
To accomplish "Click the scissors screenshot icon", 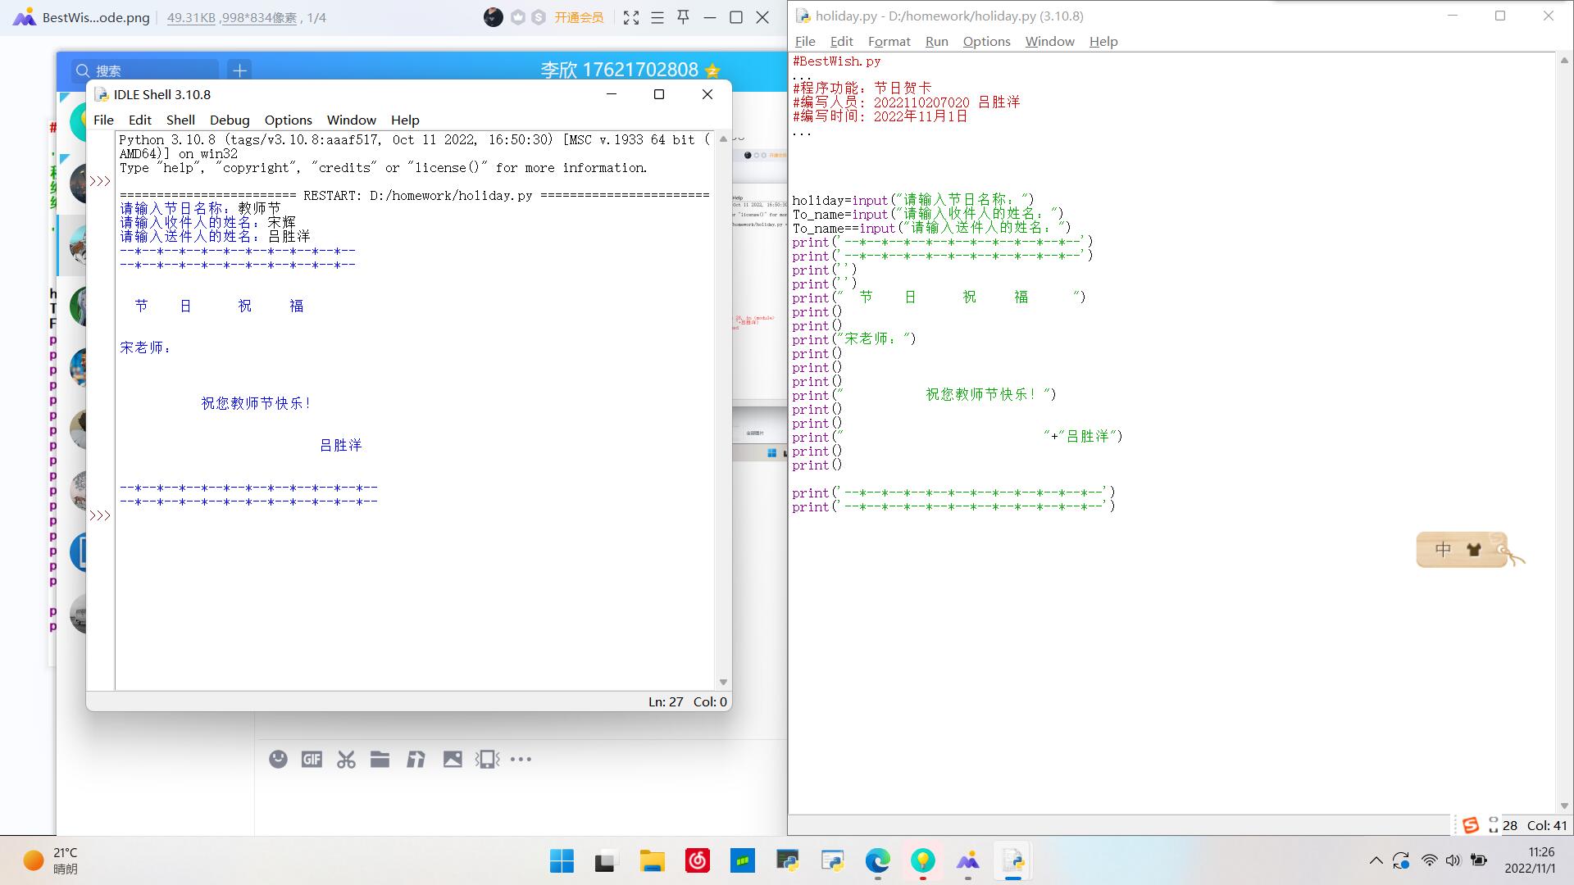I will pos(346,760).
